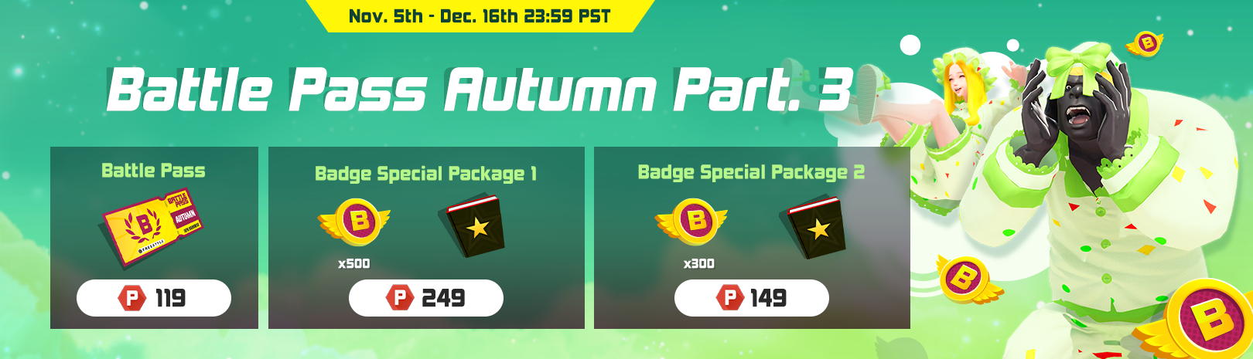The width and height of the screenshot is (1253, 359).
Task: Click the red P icon beside 249
Action: [x=400, y=298]
